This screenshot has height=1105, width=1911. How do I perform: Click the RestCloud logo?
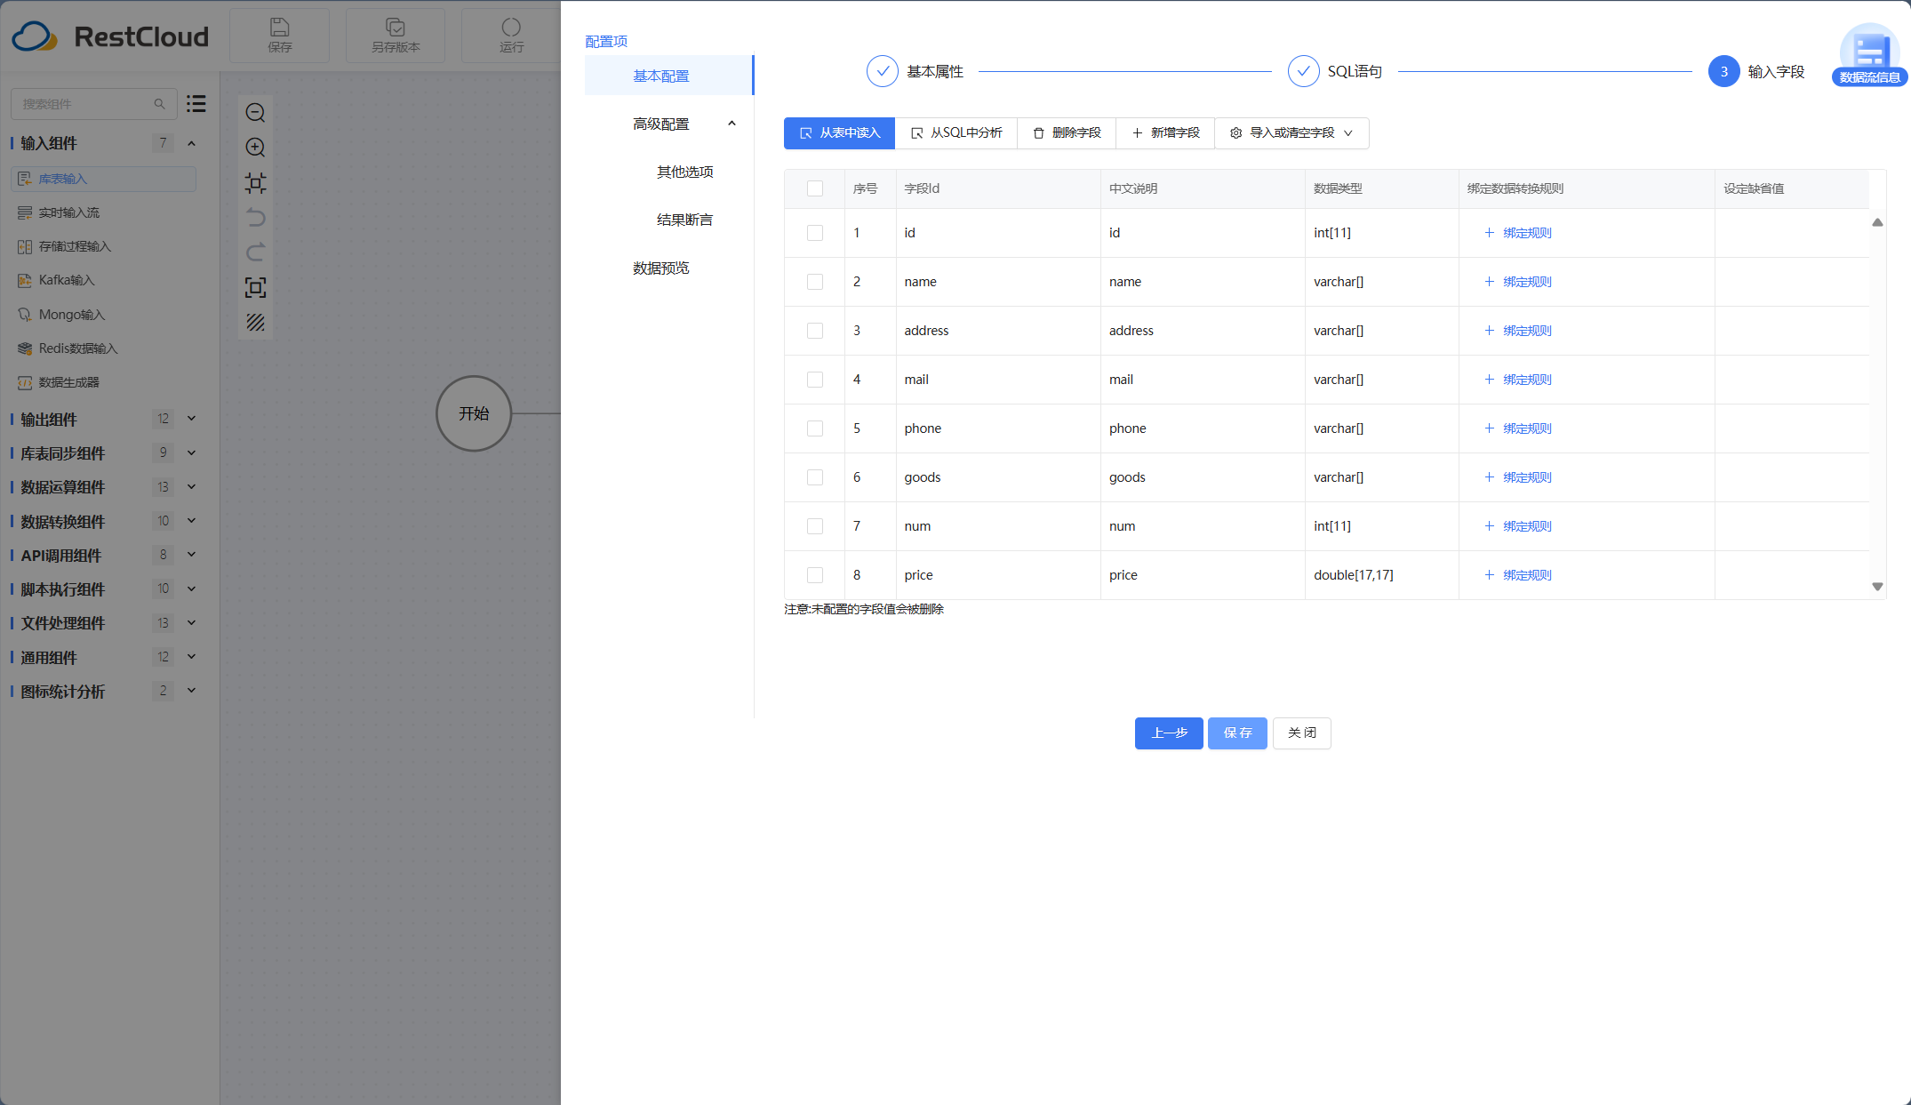110,36
